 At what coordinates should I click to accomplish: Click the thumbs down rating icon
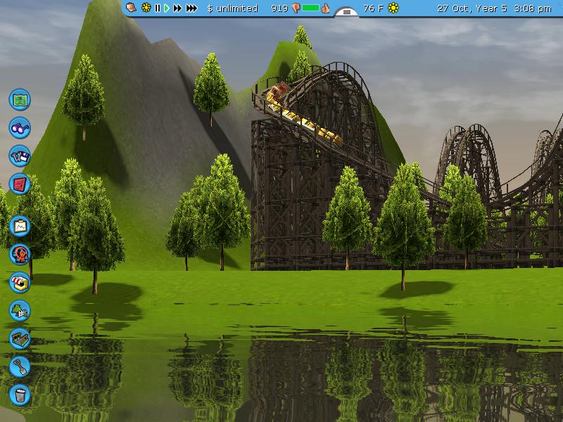click(296, 8)
